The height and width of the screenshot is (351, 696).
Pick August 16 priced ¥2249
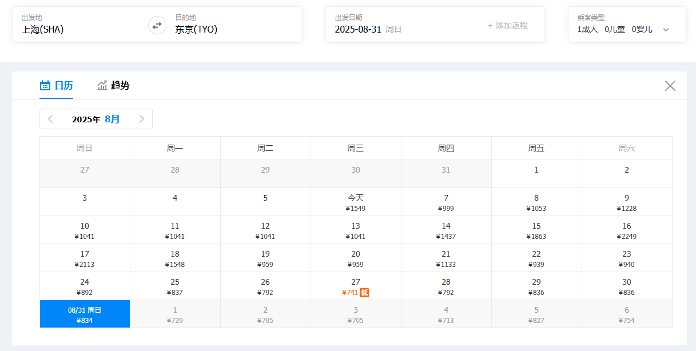point(627,230)
